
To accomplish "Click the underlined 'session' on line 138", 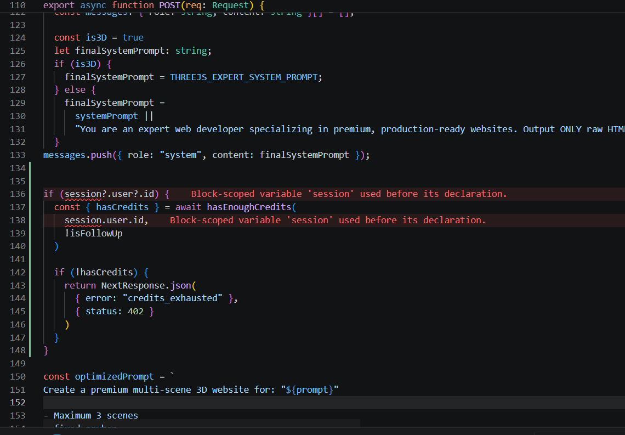I will click(x=83, y=221).
